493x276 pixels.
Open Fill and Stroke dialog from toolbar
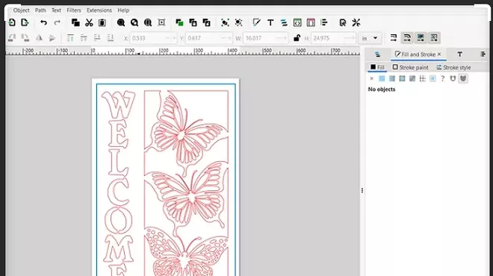[x=256, y=22]
